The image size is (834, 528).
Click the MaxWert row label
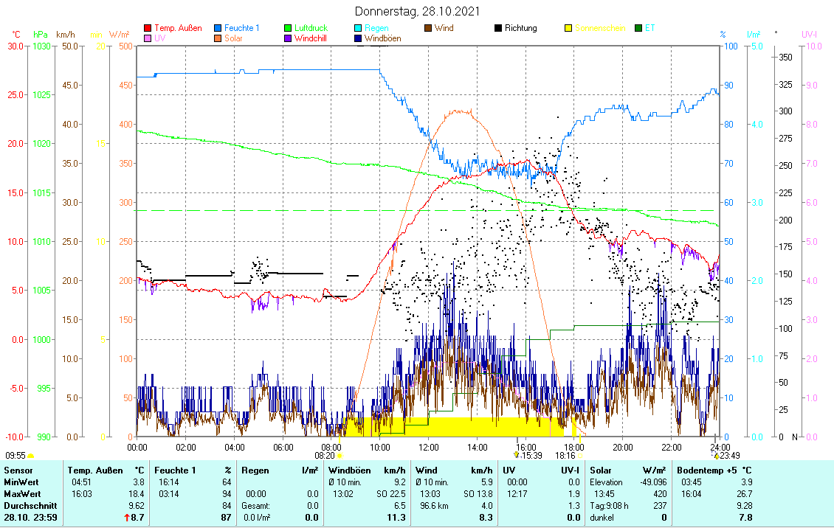pyautogui.click(x=21, y=493)
